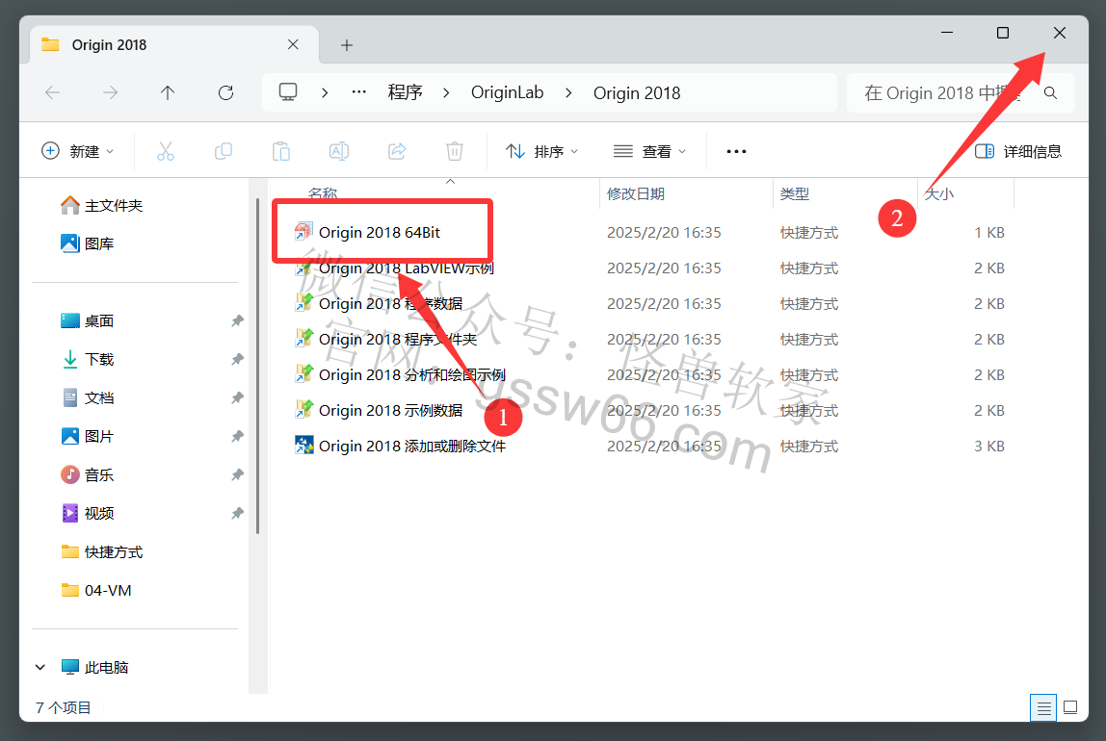Select the Origin 2018 分析和绘图示例 icon
Viewport: 1106px width, 741px height.
pyautogui.click(x=304, y=374)
